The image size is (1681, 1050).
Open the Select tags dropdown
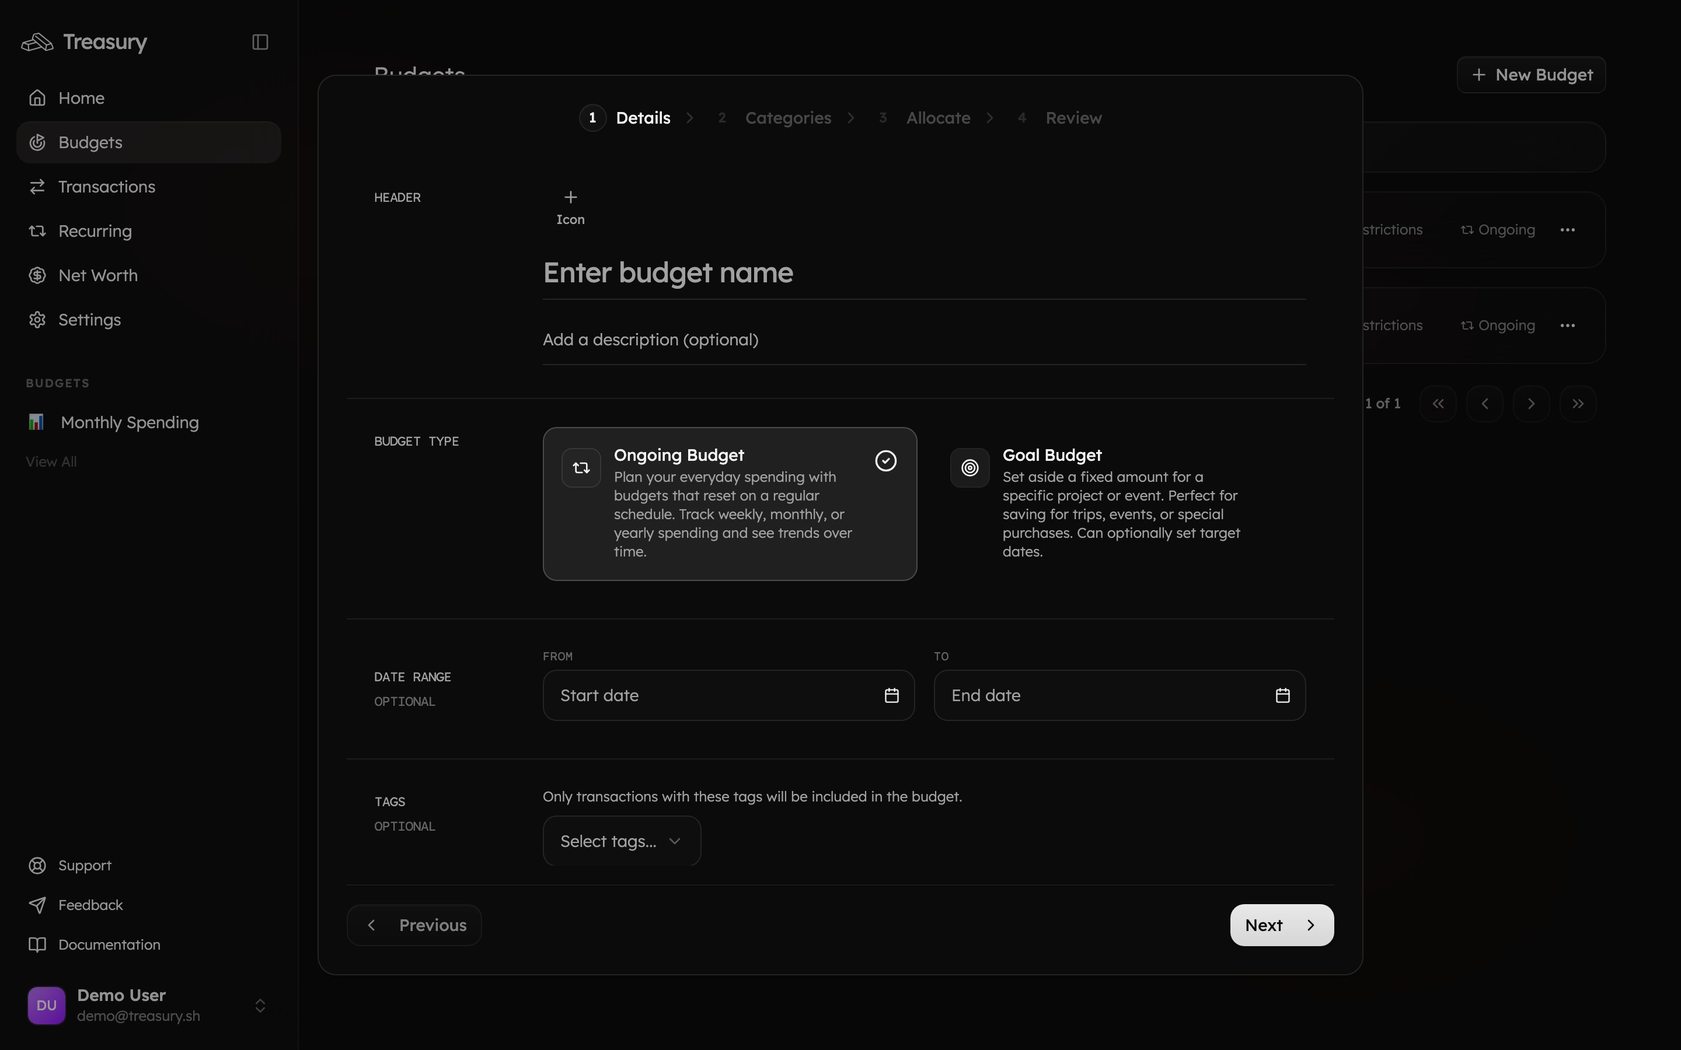tap(622, 841)
